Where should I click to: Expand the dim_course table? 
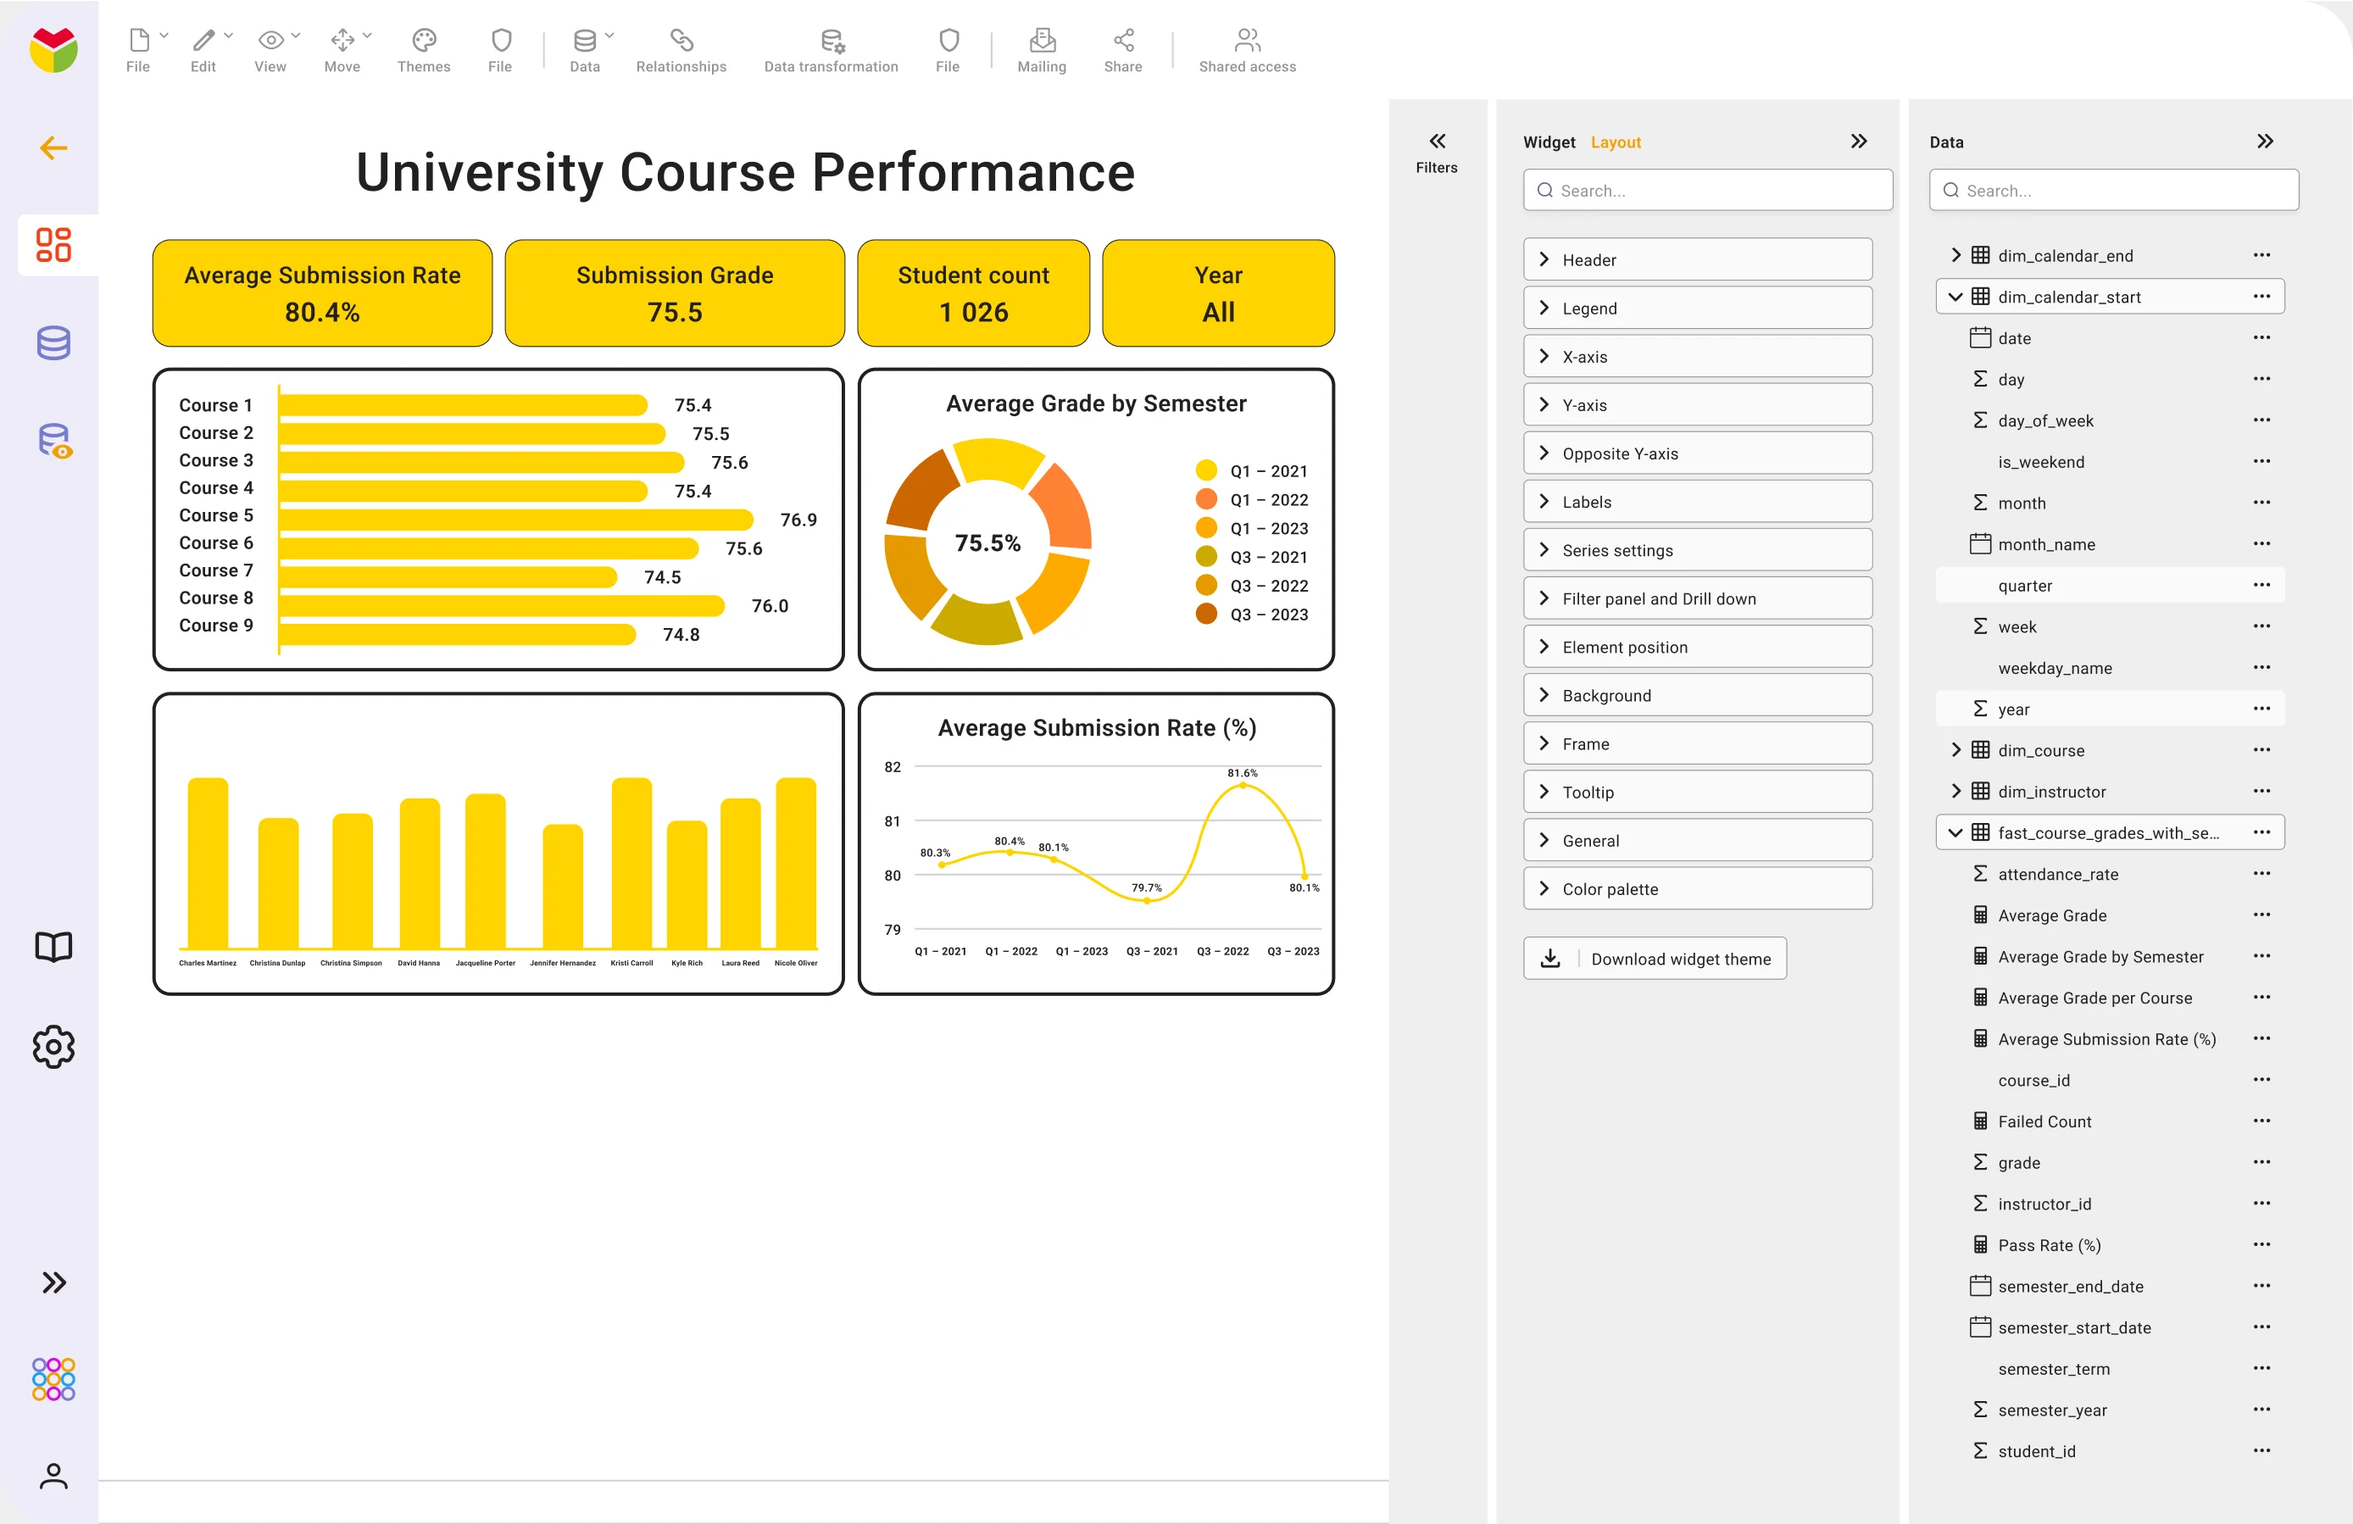pyautogui.click(x=1955, y=750)
